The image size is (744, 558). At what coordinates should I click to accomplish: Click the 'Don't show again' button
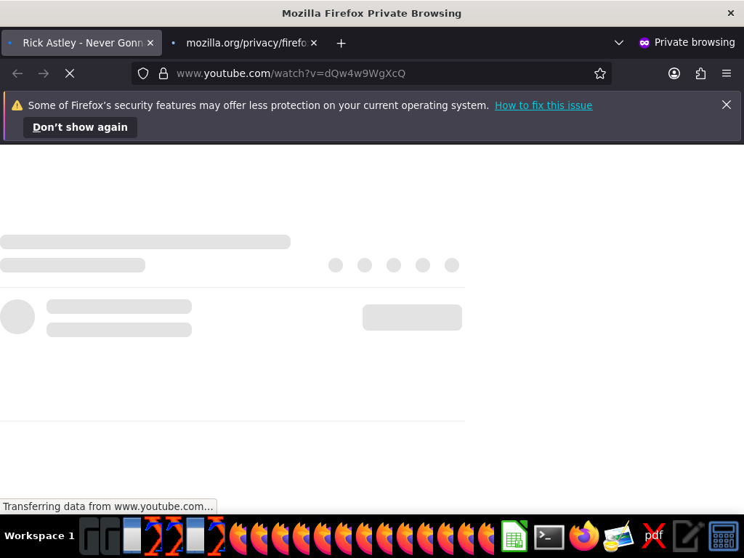80,127
